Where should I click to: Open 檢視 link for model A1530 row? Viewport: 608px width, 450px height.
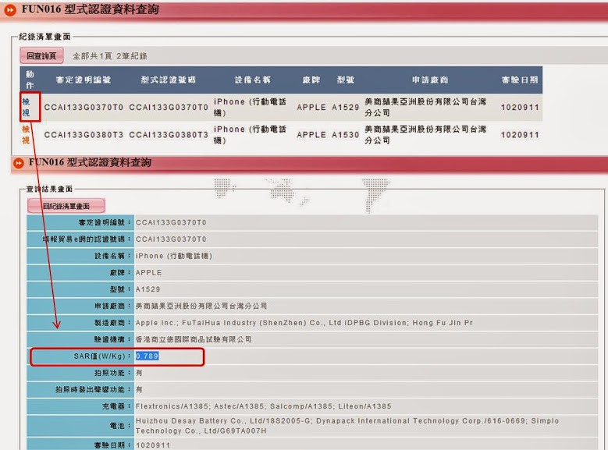click(26, 134)
